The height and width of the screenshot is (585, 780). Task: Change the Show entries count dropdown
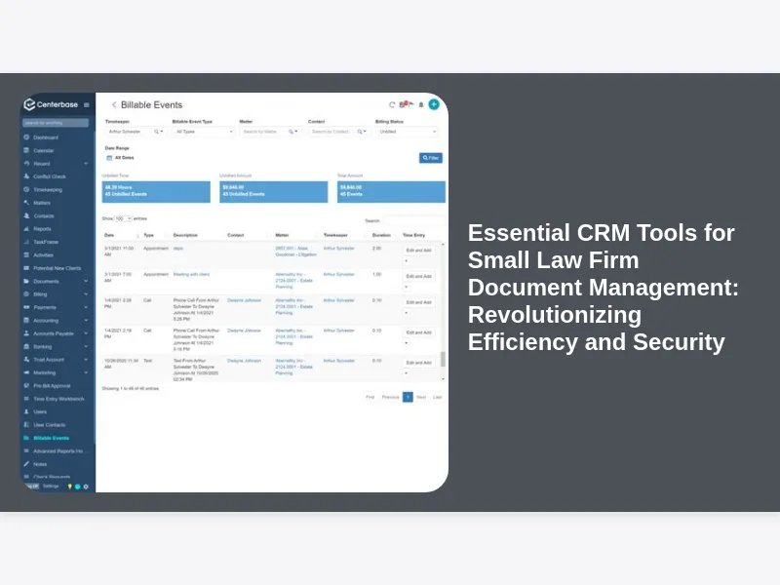pyautogui.click(x=123, y=219)
